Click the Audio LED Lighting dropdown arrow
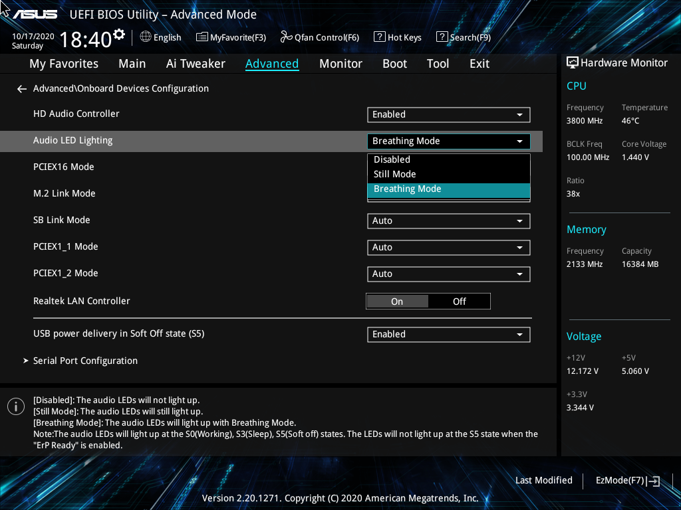This screenshot has width=681, height=510. click(519, 141)
